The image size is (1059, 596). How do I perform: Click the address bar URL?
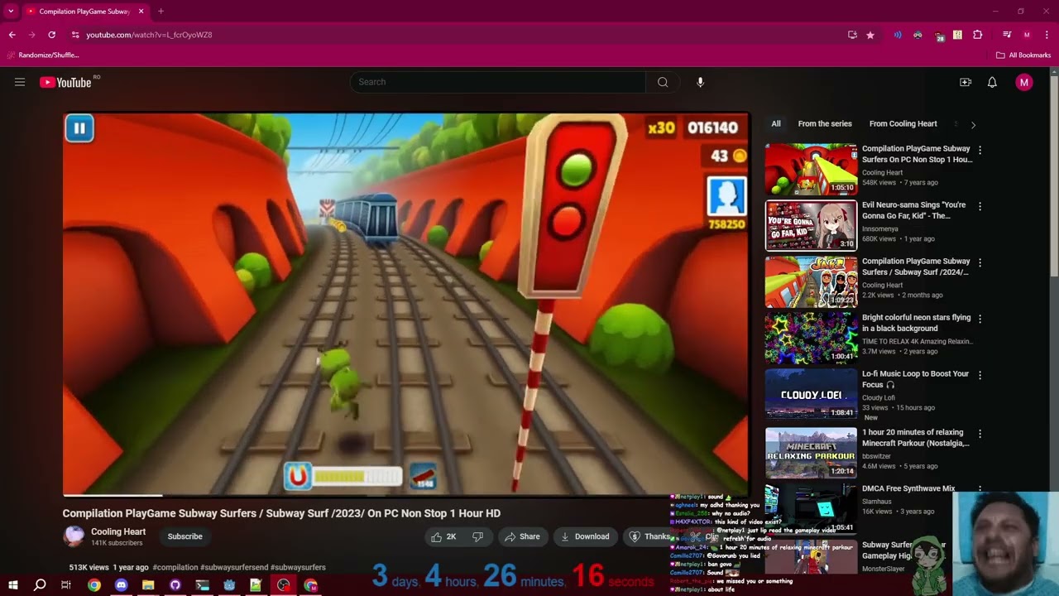click(149, 35)
